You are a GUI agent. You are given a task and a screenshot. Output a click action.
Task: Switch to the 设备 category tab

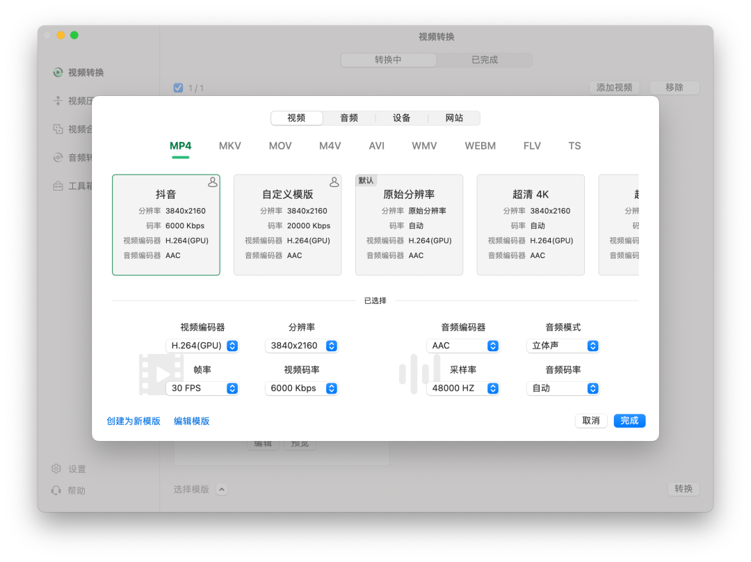point(401,118)
